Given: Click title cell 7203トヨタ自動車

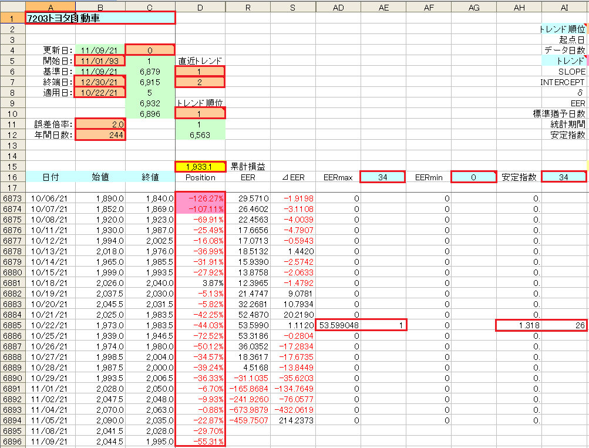Looking at the screenshot, I should pyautogui.click(x=100, y=18).
